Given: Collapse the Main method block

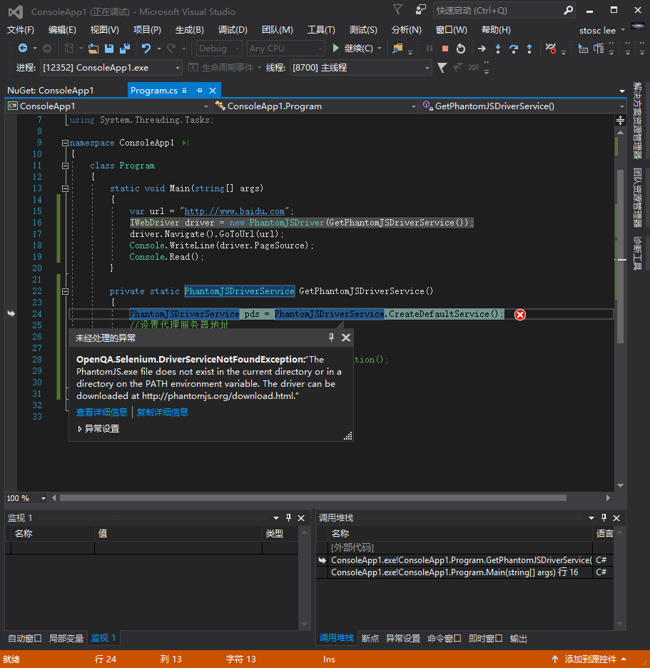Looking at the screenshot, I should pos(65,188).
